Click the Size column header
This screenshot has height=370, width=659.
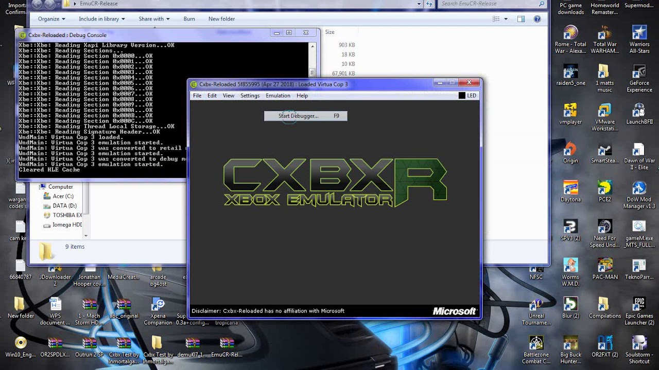point(329,32)
